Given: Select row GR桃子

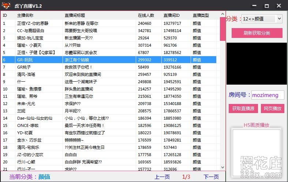Looking at the screenshot, I should pos(109,67).
